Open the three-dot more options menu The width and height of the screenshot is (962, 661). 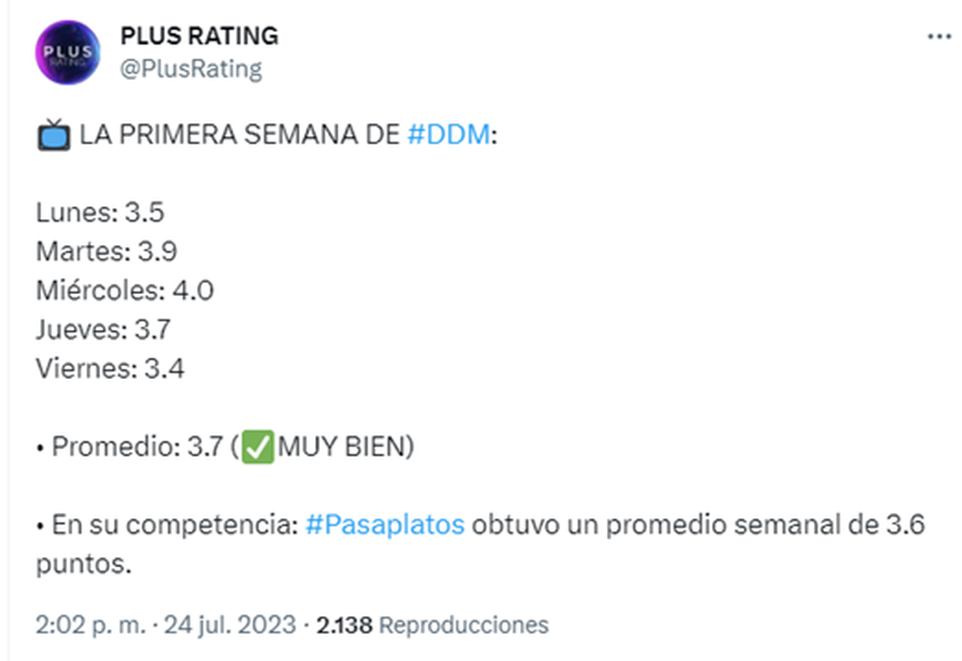coord(939,38)
